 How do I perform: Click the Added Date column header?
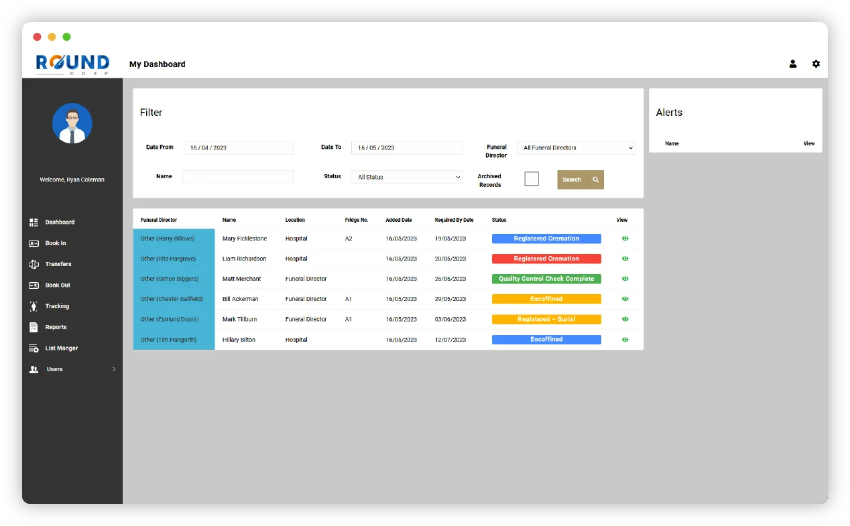[x=399, y=220]
